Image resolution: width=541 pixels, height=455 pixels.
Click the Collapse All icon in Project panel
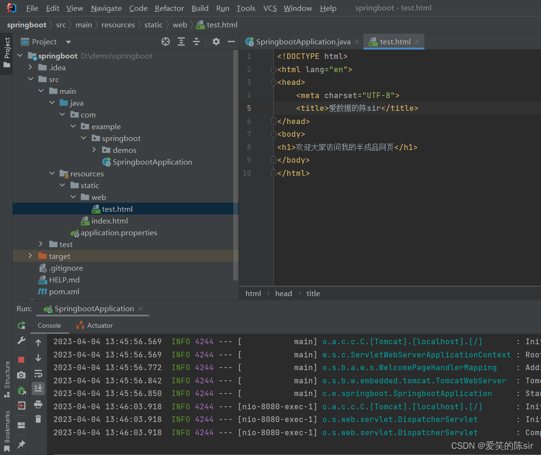[x=196, y=41]
